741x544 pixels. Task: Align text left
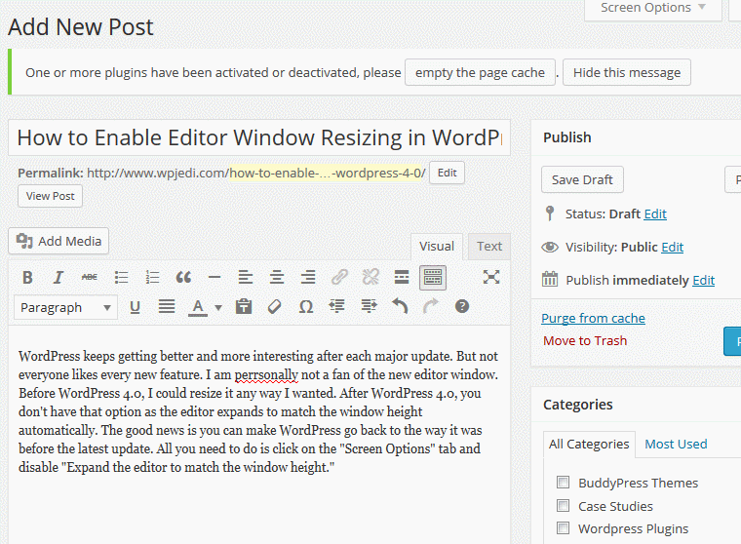tap(246, 278)
